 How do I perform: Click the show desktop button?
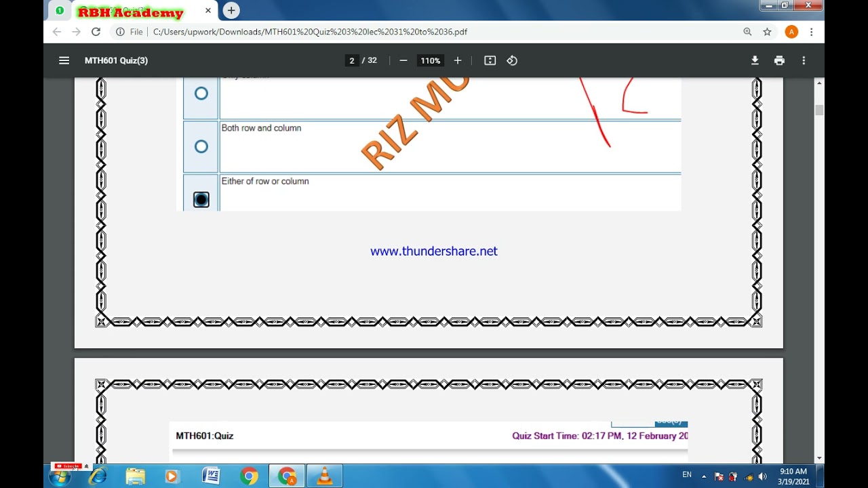click(x=820, y=476)
